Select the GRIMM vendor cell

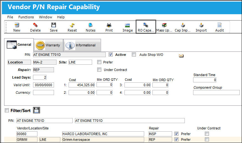pos(27,140)
